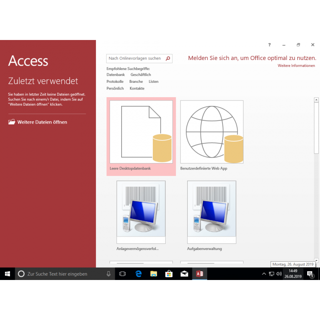Screen dimensions: 320x320
Task: Open Microsoft Edge from the taskbar
Action: [138, 274]
